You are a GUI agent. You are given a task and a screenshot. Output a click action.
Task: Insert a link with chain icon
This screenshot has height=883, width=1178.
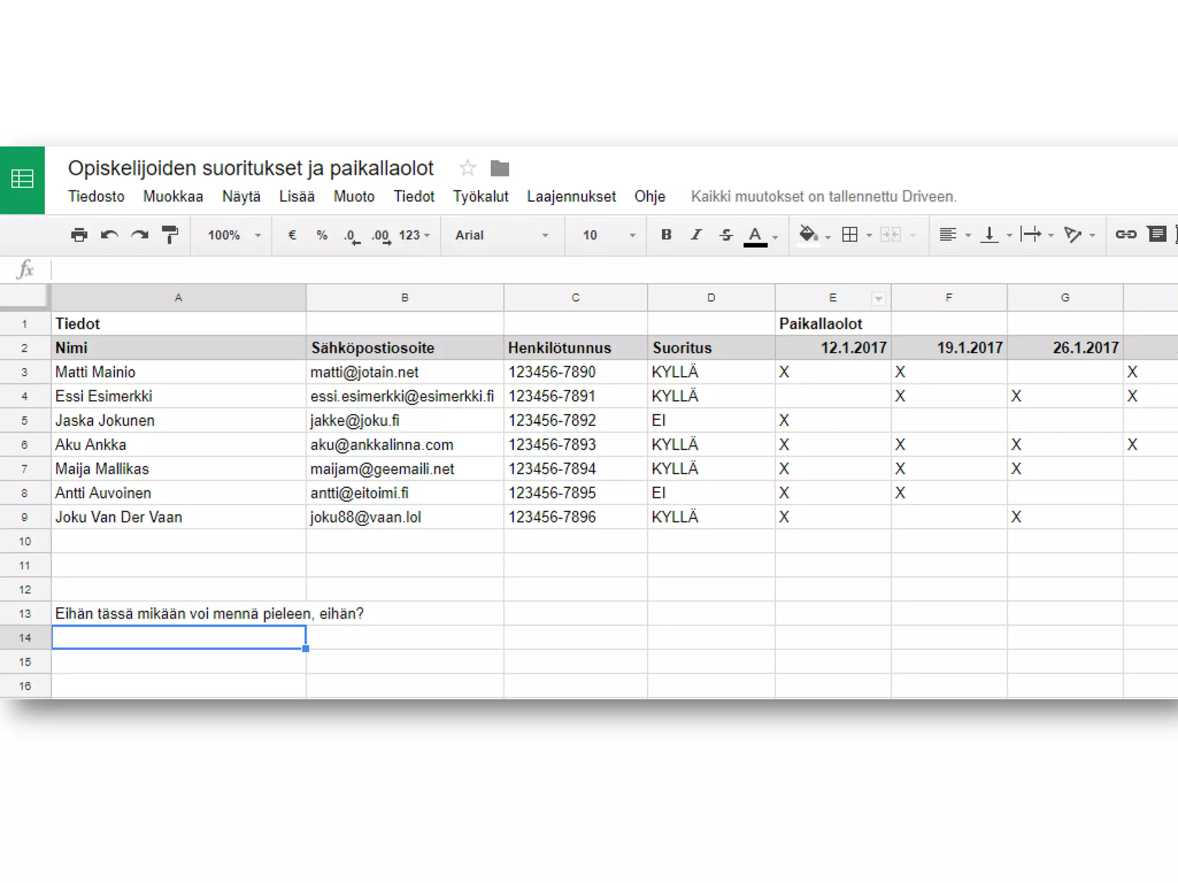point(1126,234)
